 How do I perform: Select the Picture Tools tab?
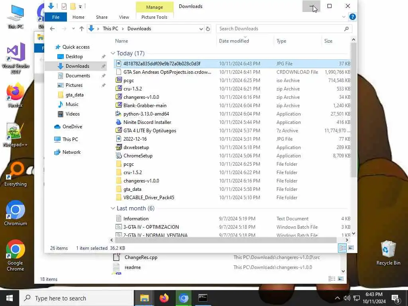point(154,17)
